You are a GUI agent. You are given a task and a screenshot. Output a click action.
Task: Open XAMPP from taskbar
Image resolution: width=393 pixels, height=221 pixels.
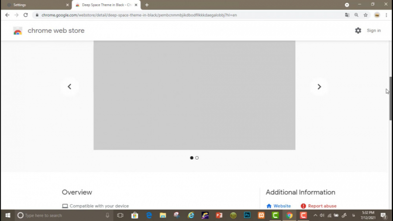(x=261, y=215)
